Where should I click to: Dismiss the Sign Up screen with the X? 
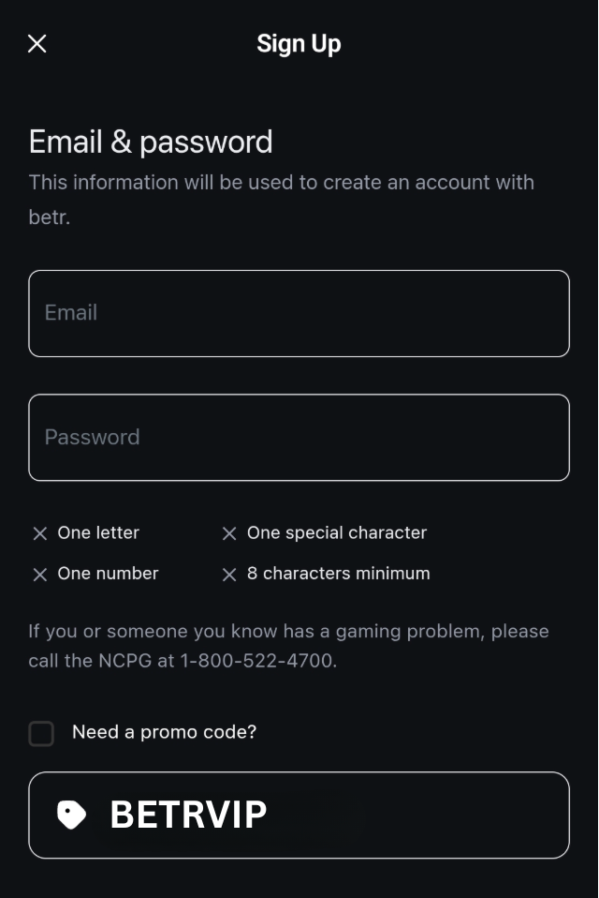tap(37, 43)
